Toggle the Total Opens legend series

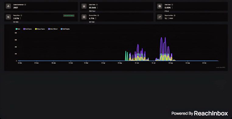(x=28, y=29)
